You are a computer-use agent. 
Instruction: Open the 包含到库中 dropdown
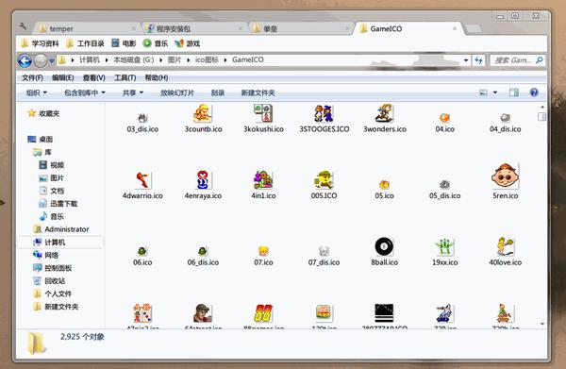[85, 92]
